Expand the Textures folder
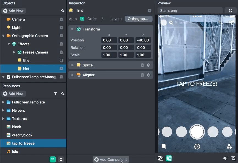 pyautogui.click(x=3, y=119)
